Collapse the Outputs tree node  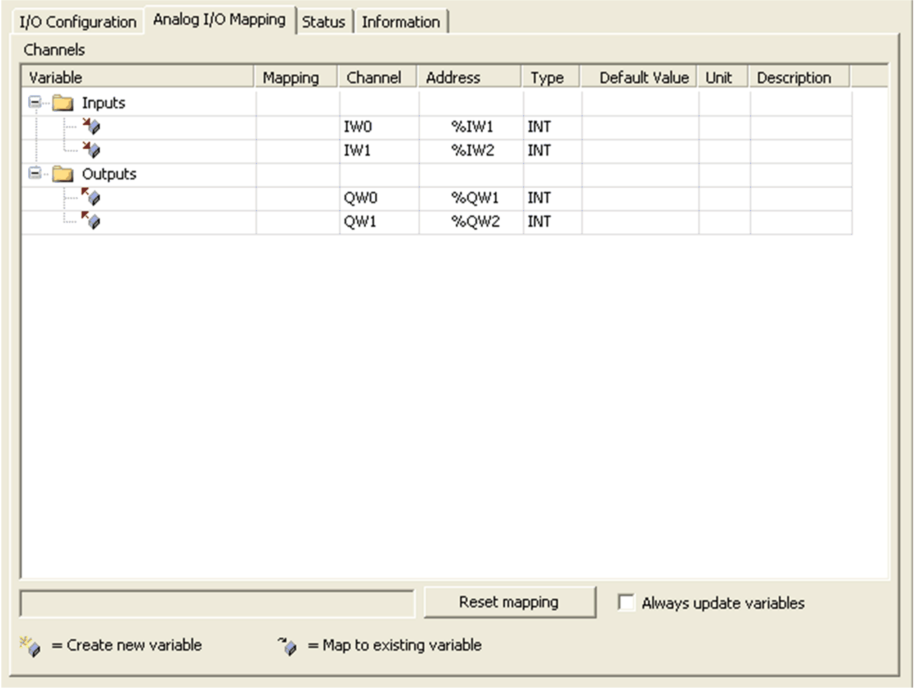click(34, 173)
